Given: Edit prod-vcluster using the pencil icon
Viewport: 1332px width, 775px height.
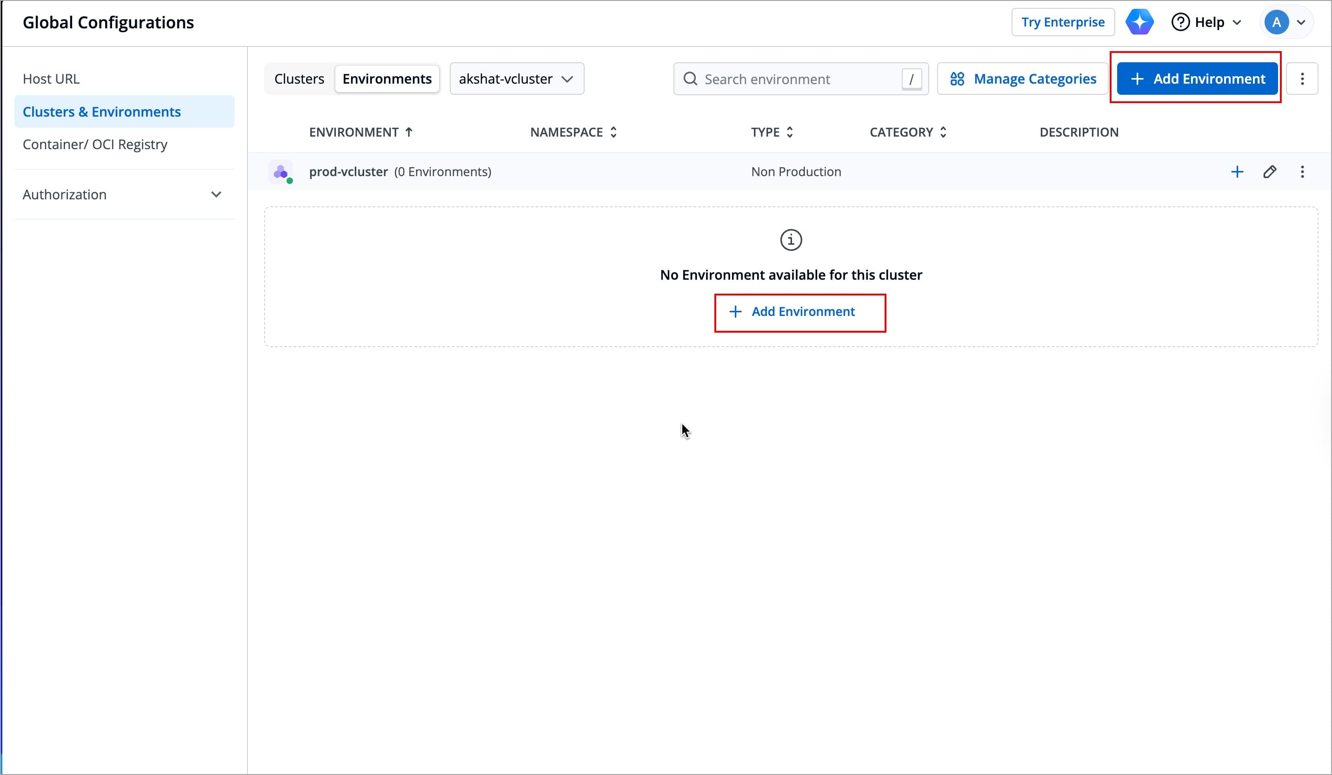Looking at the screenshot, I should (1271, 171).
